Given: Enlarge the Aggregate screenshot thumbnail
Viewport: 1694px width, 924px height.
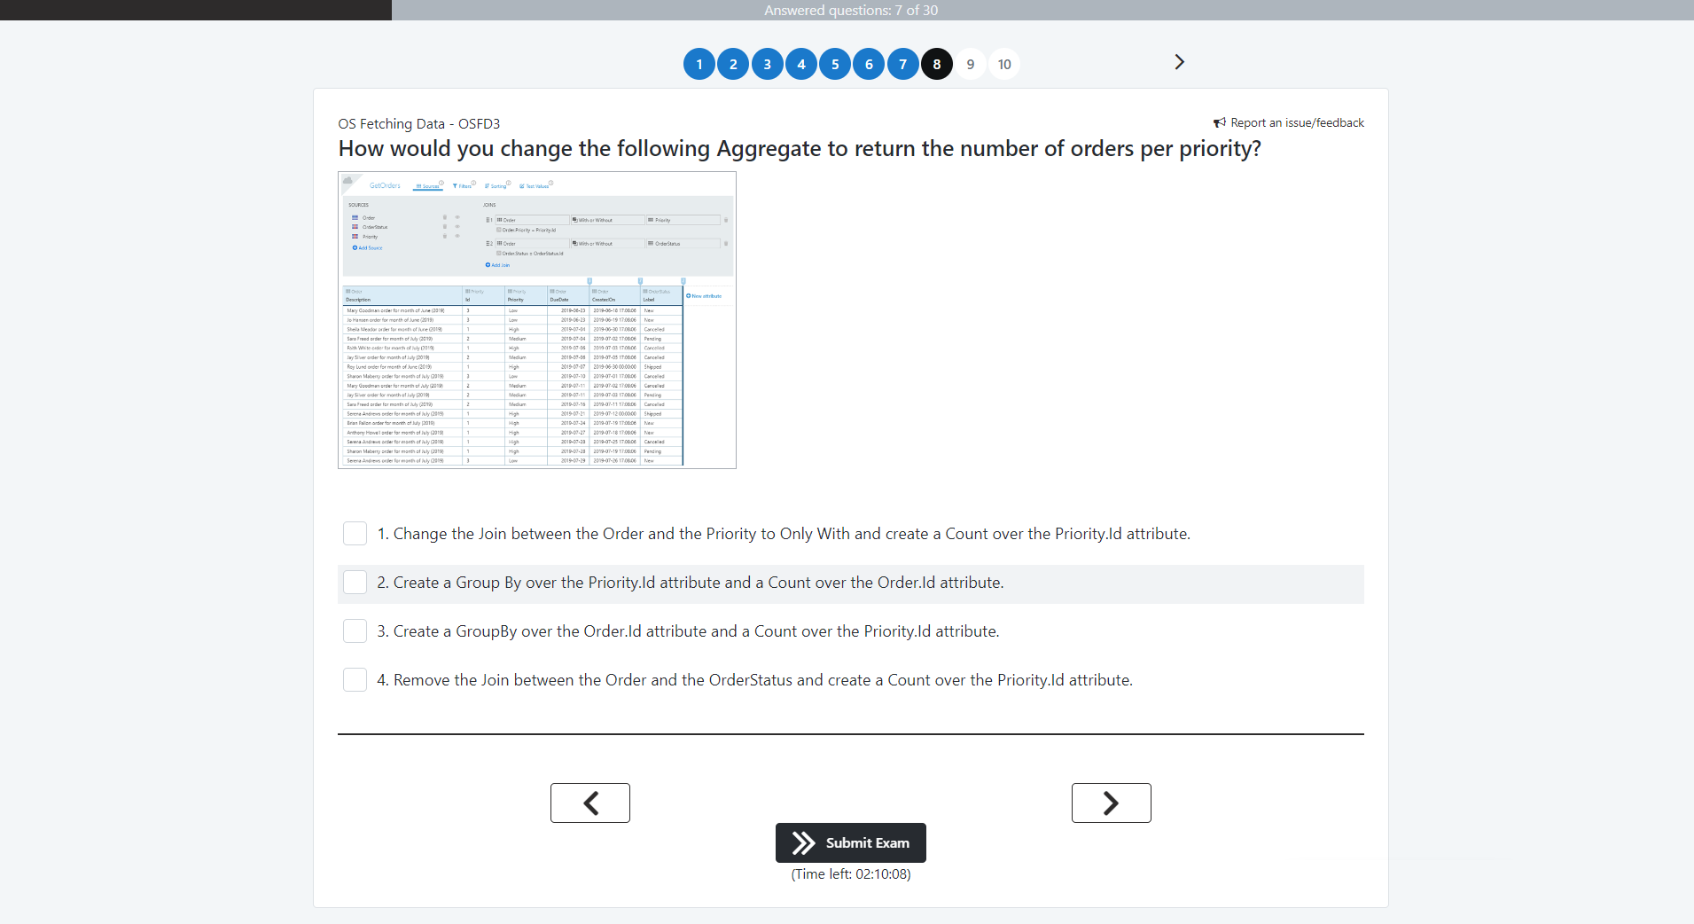Looking at the screenshot, I should click(537, 320).
